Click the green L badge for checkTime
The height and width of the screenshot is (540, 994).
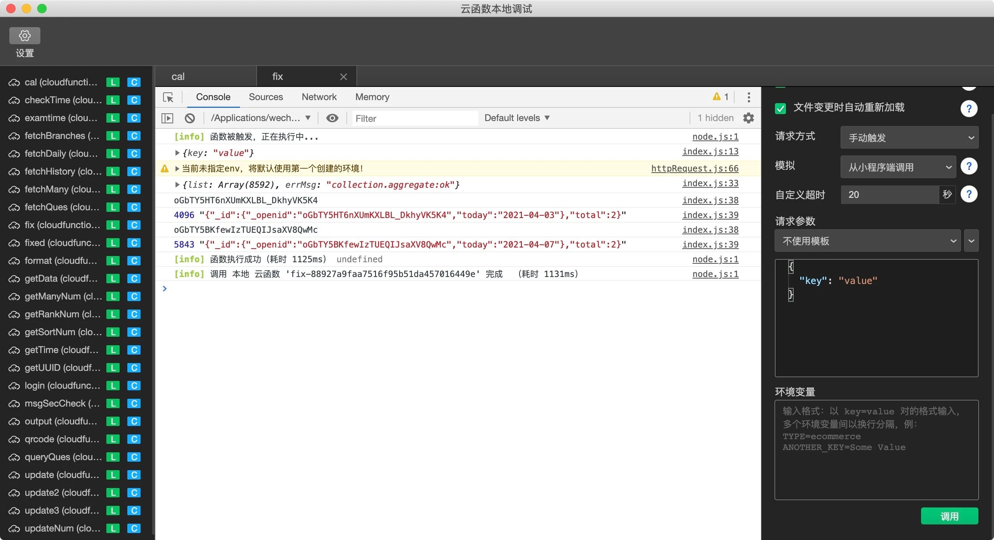coord(113,100)
